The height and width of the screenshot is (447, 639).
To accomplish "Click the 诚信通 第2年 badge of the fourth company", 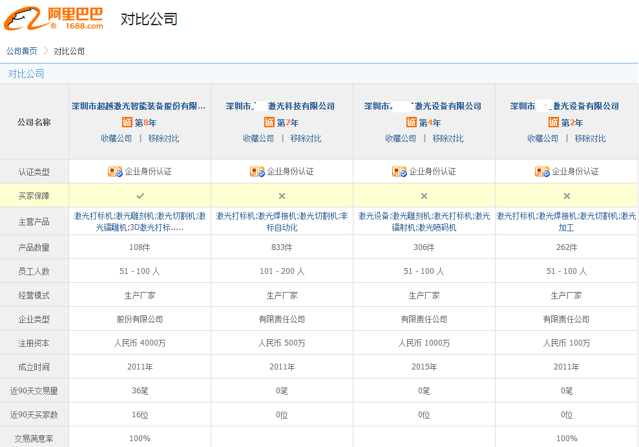I will 566,122.
